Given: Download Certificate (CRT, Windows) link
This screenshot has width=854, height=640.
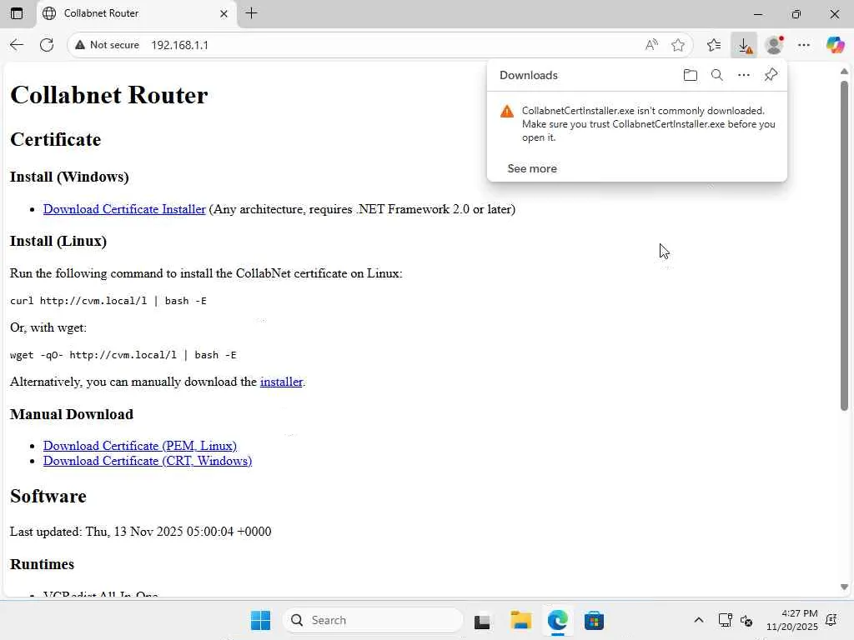Looking at the screenshot, I should tap(148, 461).
